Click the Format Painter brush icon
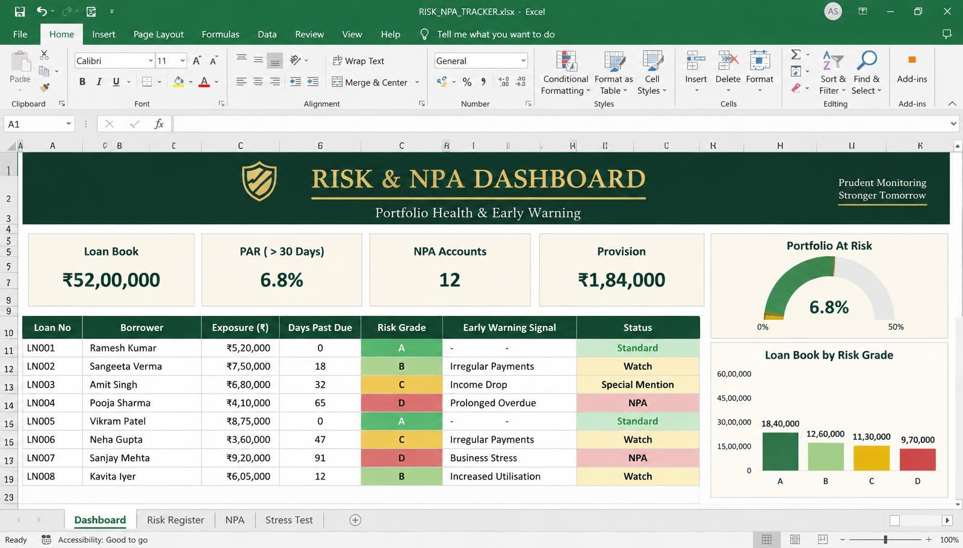The image size is (963, 548). click(x=45, y=88)
